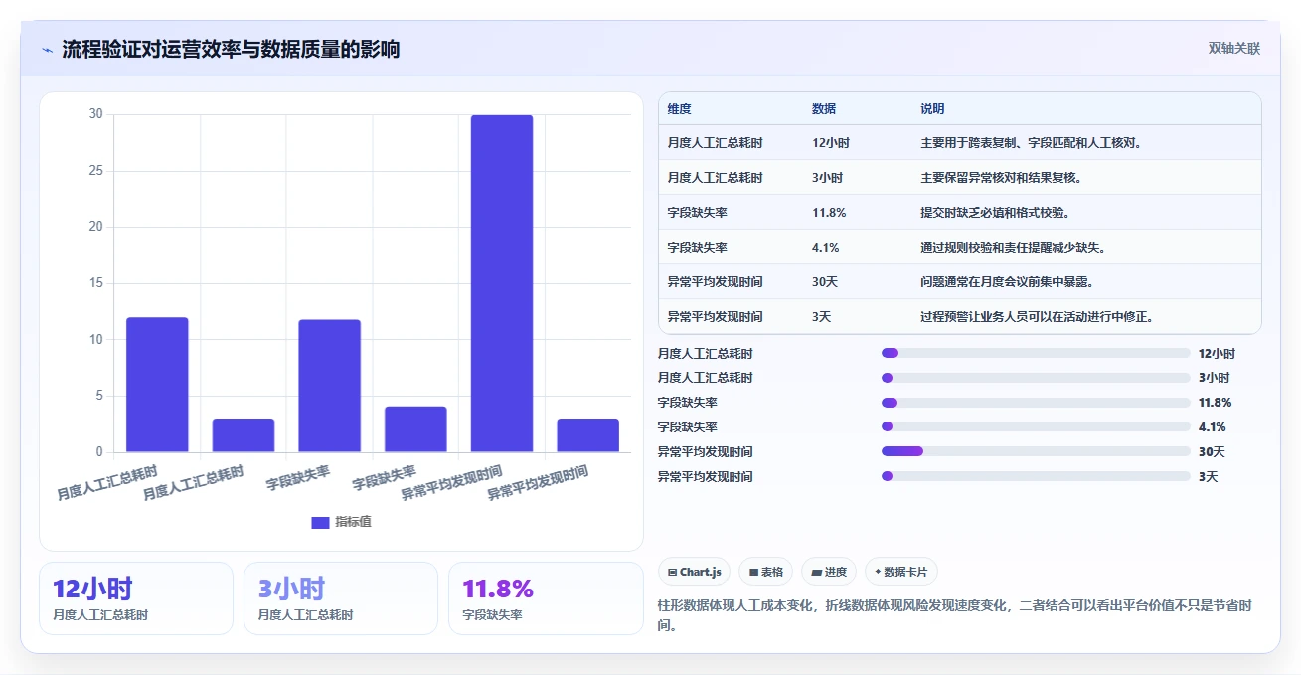Select the 数据 table column header

point(824,109)
